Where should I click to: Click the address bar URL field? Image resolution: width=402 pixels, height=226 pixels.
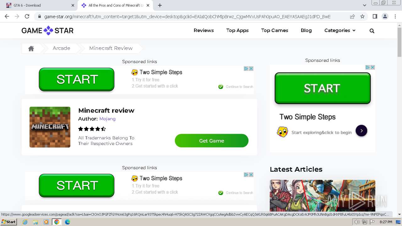click(x=187, y=17)
